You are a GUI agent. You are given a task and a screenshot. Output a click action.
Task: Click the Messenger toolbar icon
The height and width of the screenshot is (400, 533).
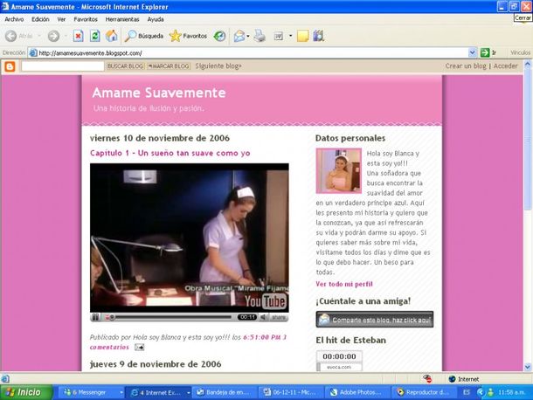click(319, 36)
